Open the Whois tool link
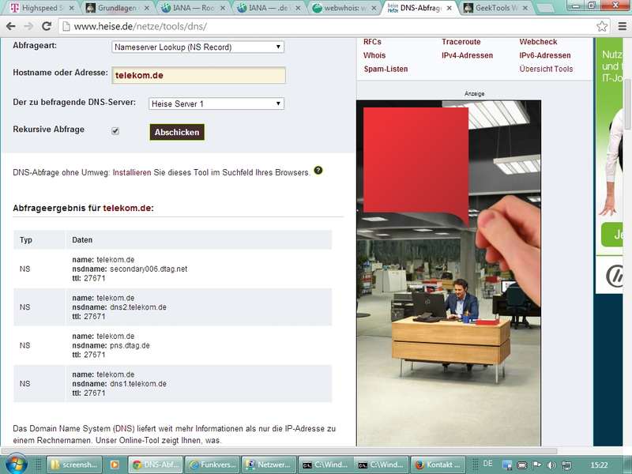This screenshot has height=474, width=632. click(374, 55)
